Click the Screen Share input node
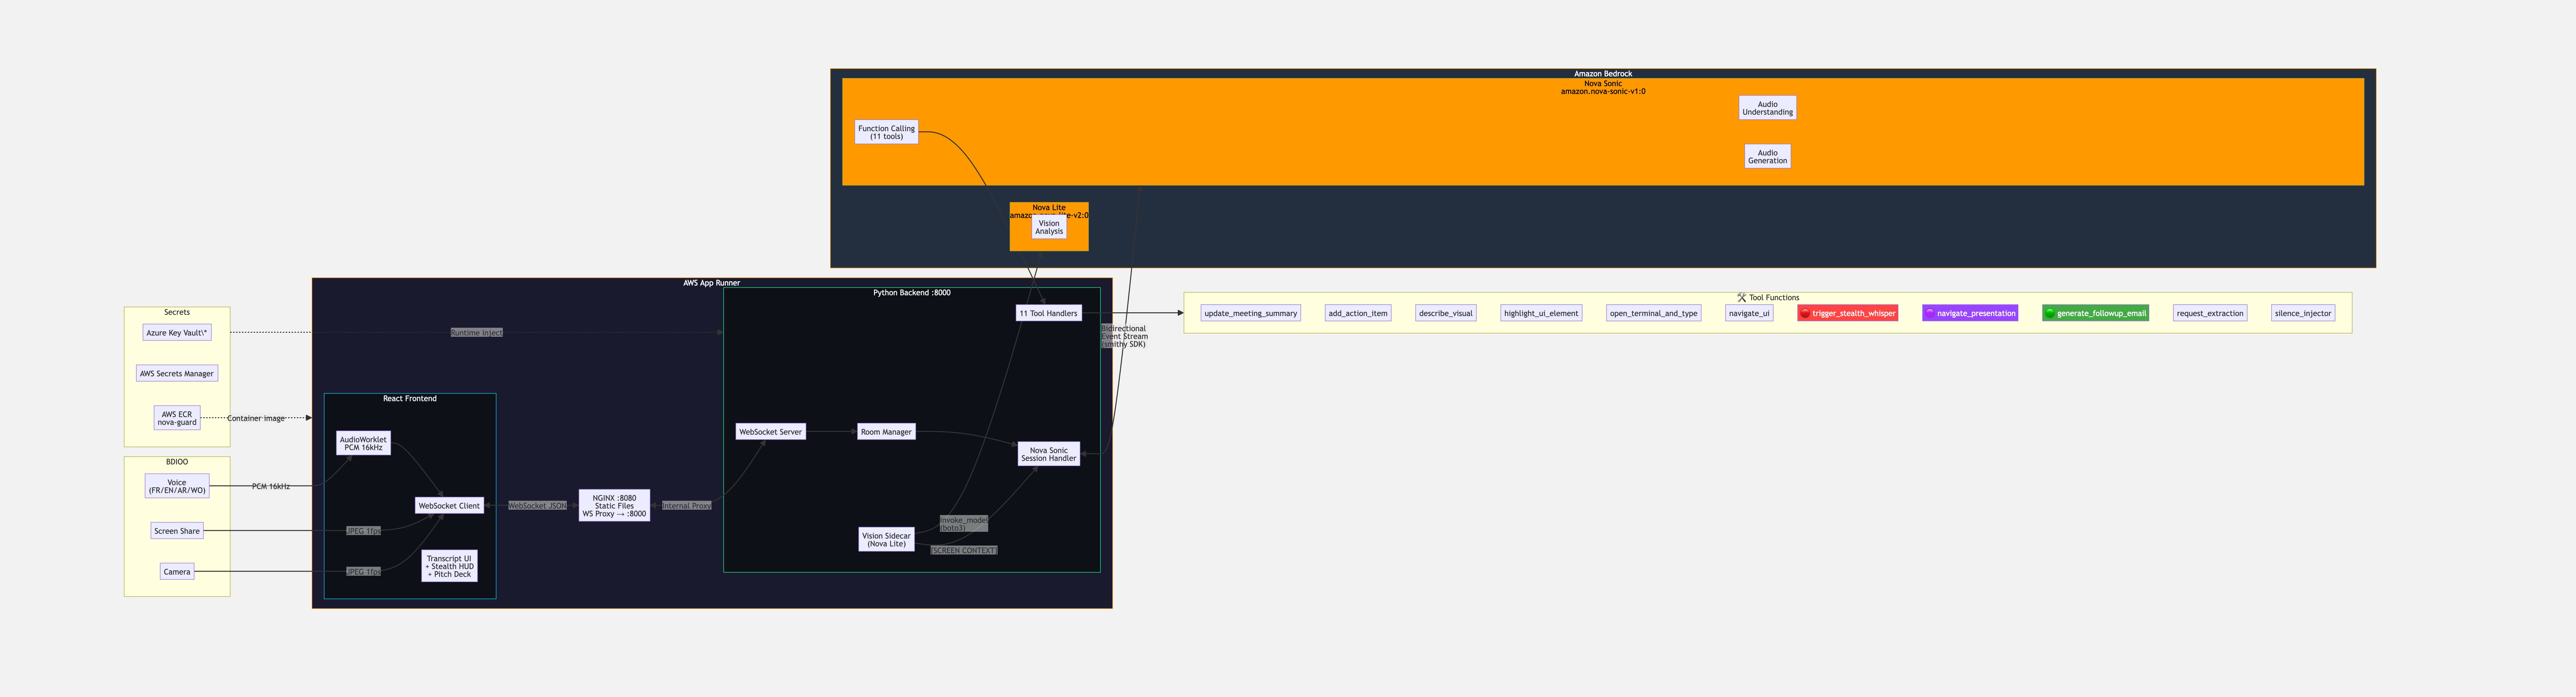This screenshot has height=697, width=2576. coord(177,531)
